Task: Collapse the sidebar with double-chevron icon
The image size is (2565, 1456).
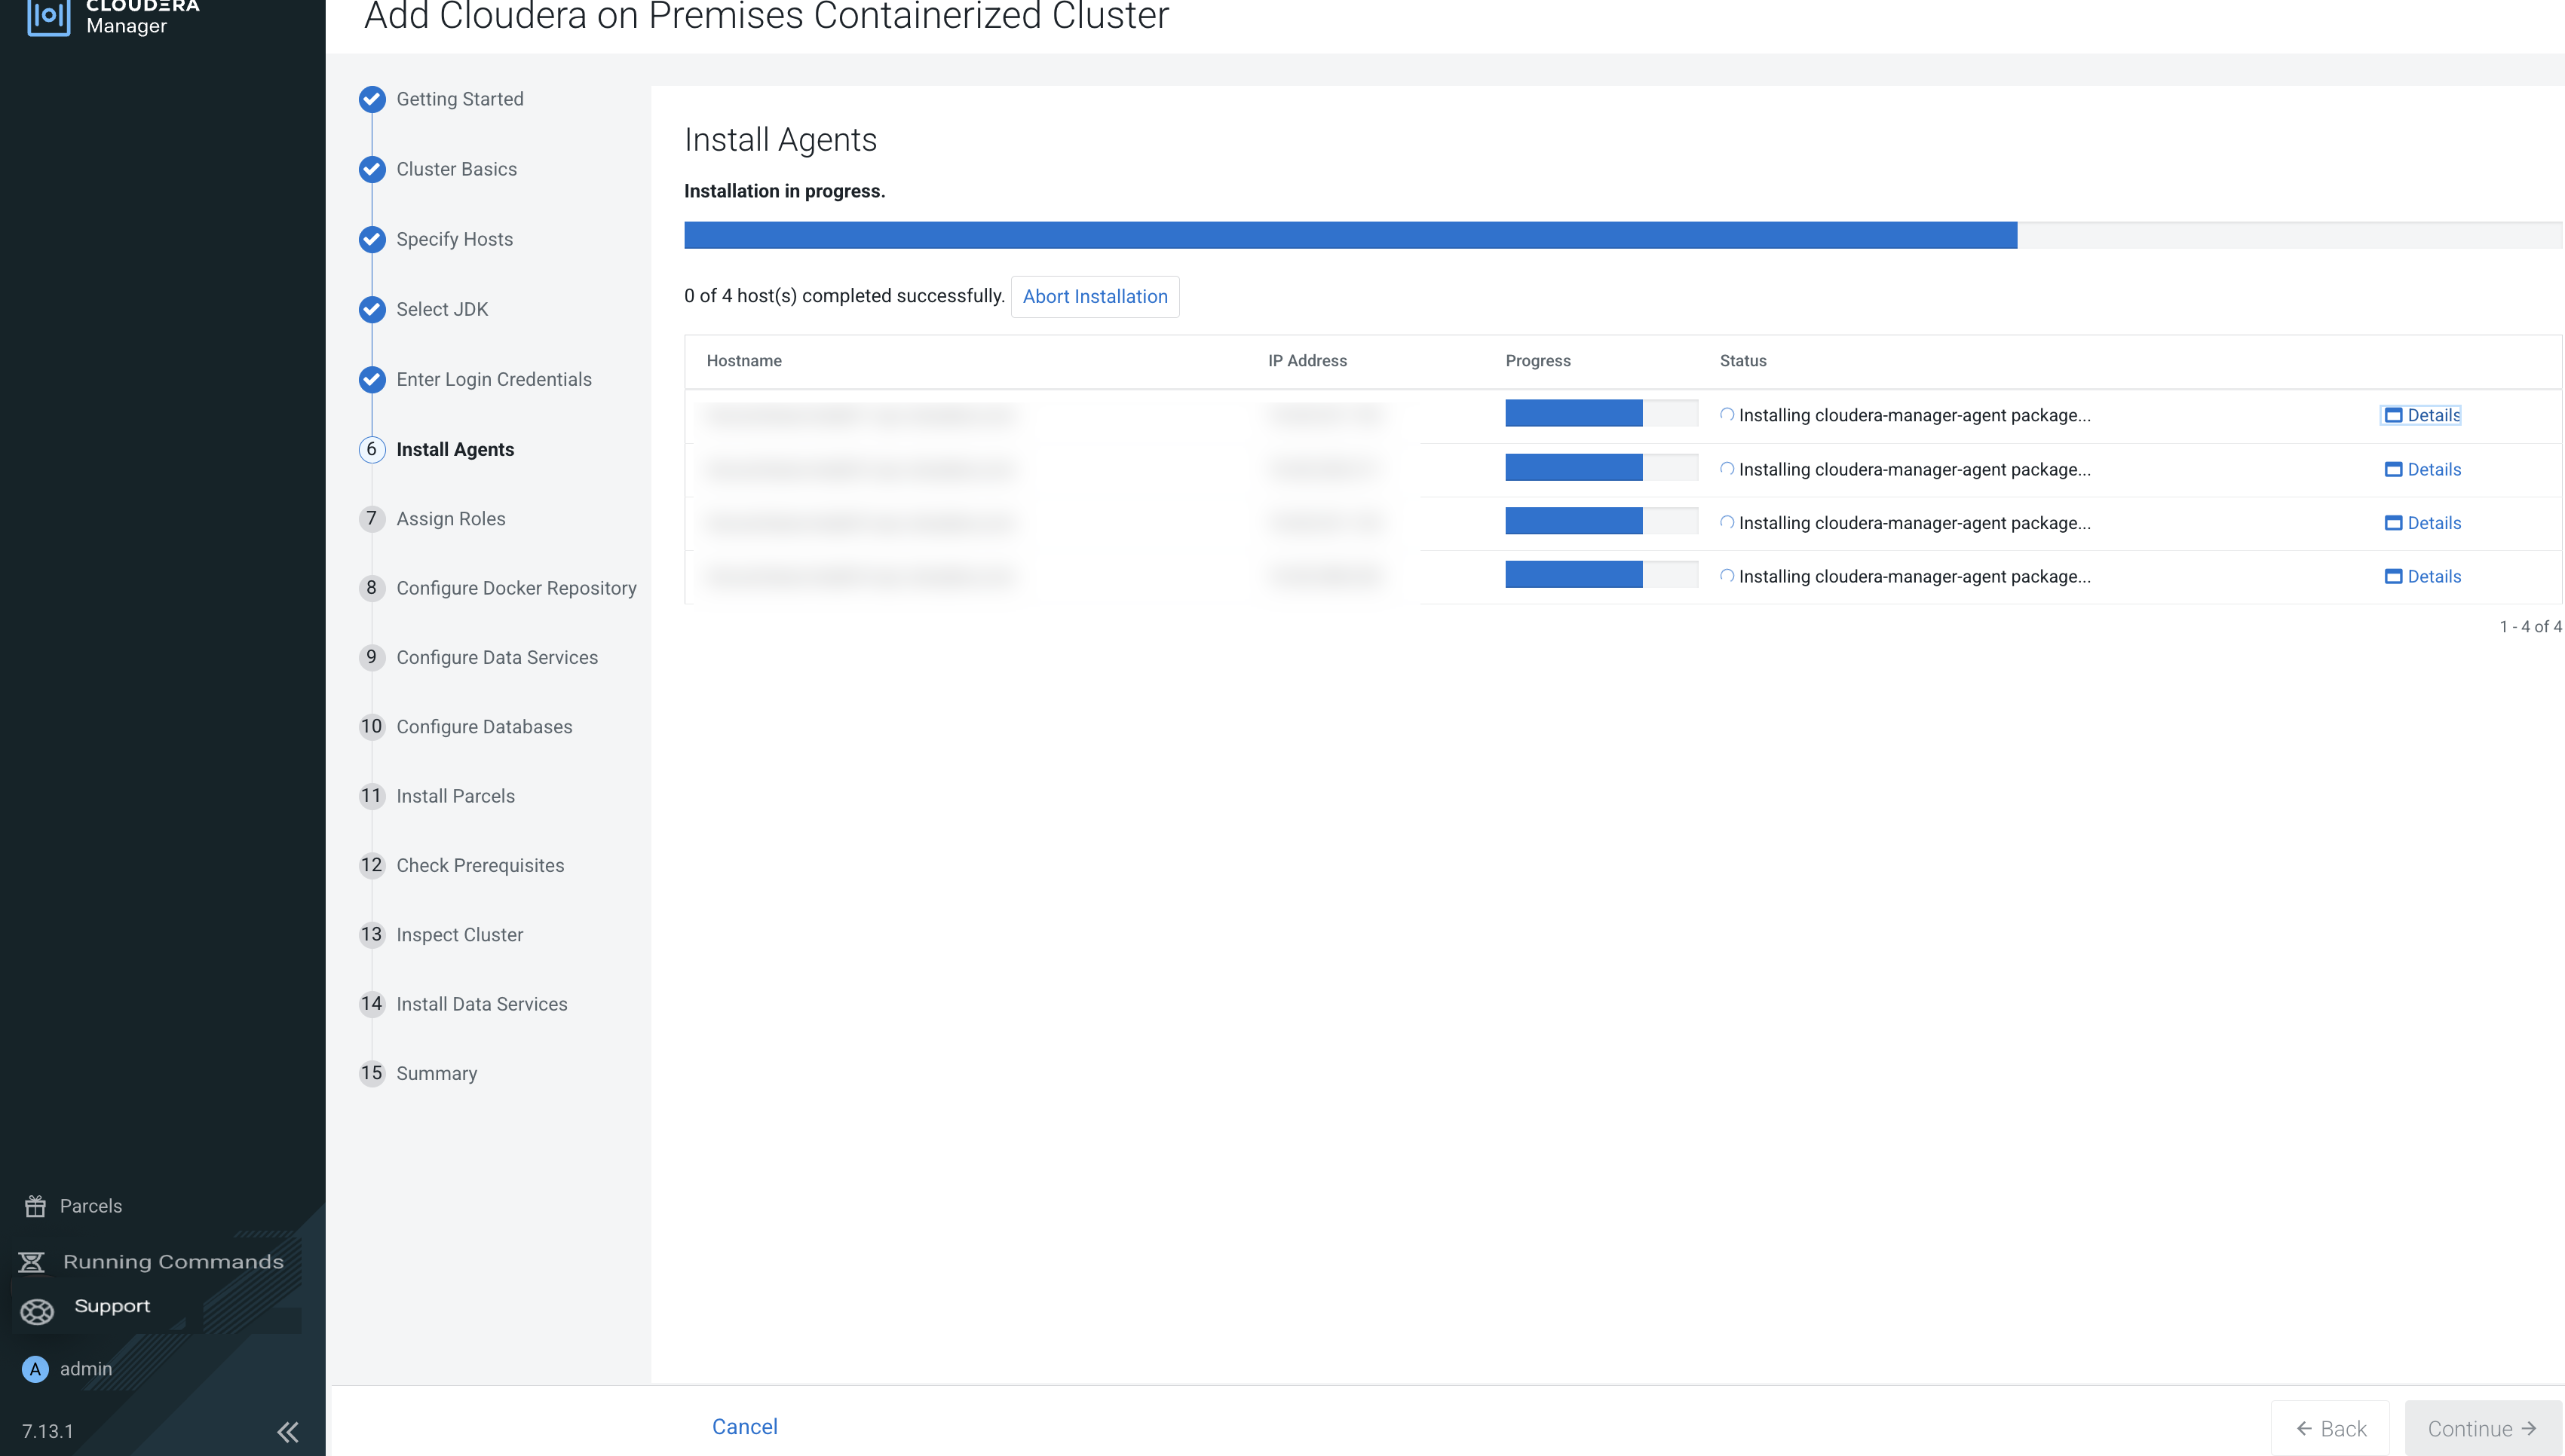Action: [x=287, y=1432]
